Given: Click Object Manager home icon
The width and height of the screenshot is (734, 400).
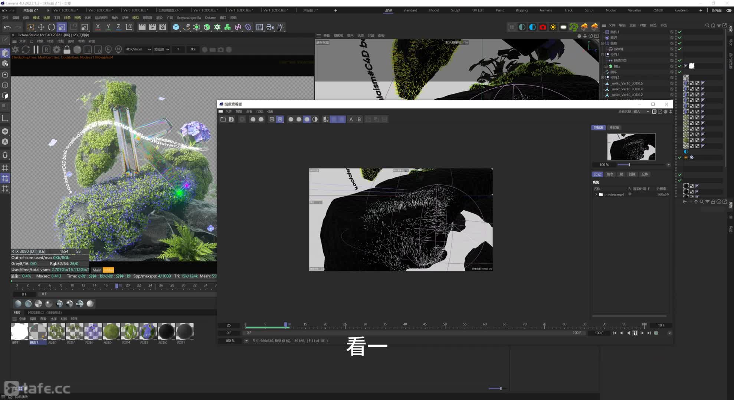Looking at the screenshot, I should tap(713, 25).
